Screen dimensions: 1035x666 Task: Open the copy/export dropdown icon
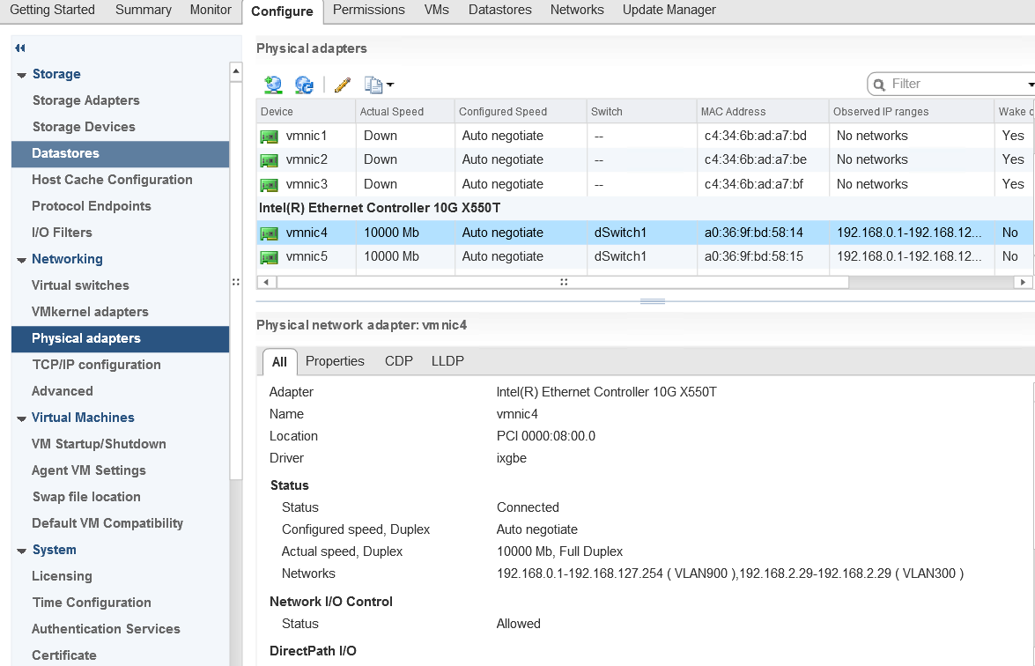(x=379, y=85)
